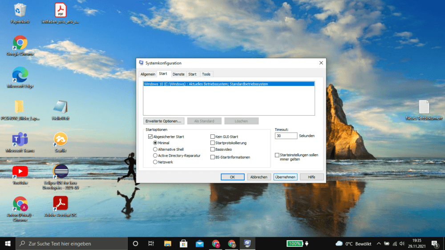
Task: Open Neues Textdokument on the desktop
Action: click(x=424, y=110)
